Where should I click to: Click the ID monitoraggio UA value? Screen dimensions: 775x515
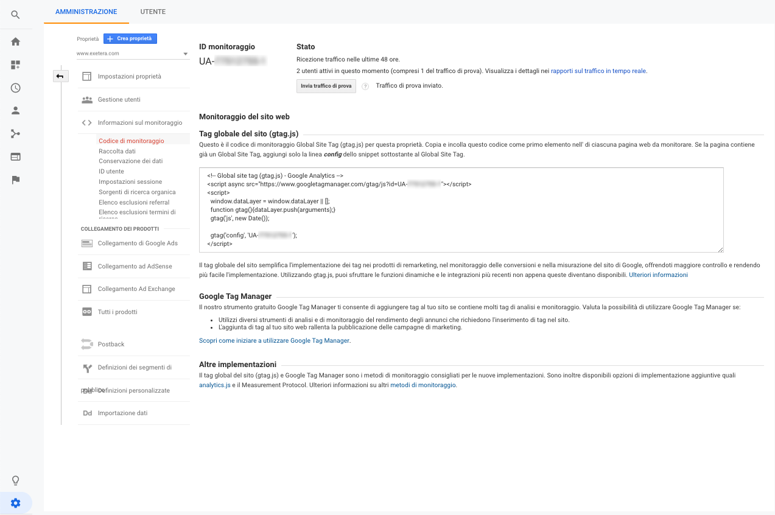[x=233, y=61]
